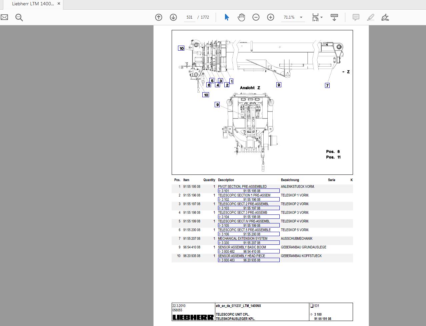The height and width of the screenshot is (326, 426).
Task: Click the date 22.3.2010 in the footer
Action: (179, 306)
